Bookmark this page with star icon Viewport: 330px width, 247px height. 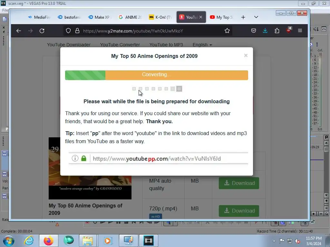click(x=227, y=31)
